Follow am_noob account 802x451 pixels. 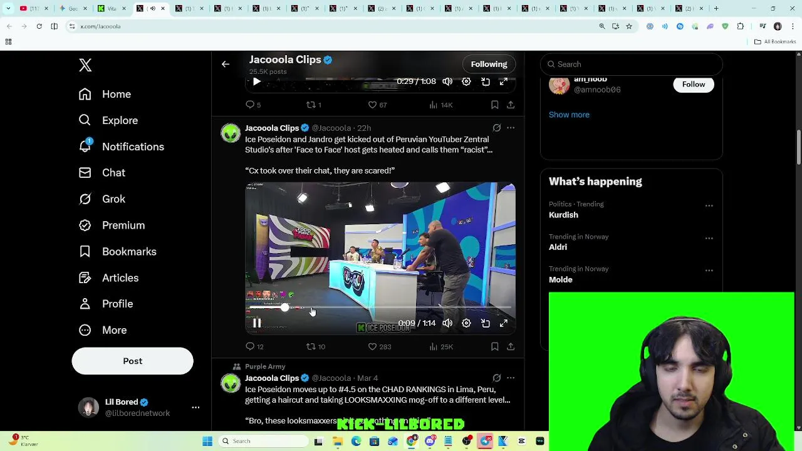693,84
